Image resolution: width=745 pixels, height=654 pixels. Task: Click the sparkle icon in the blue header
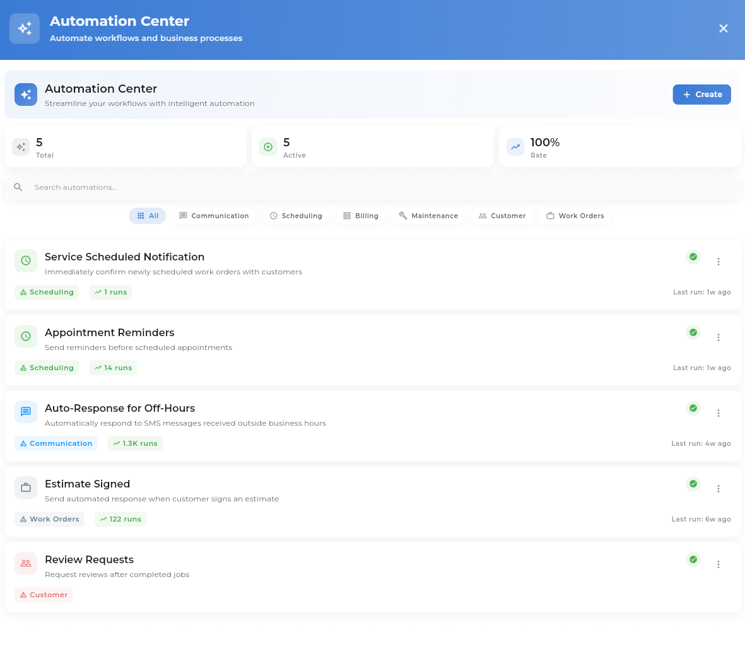pyautogui.click(x=24, y=28)
